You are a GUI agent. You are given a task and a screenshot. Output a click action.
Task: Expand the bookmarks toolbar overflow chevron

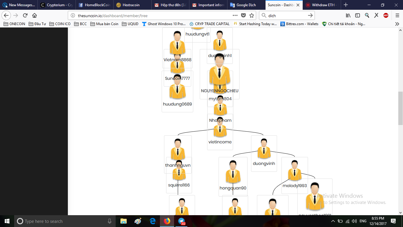397,24
